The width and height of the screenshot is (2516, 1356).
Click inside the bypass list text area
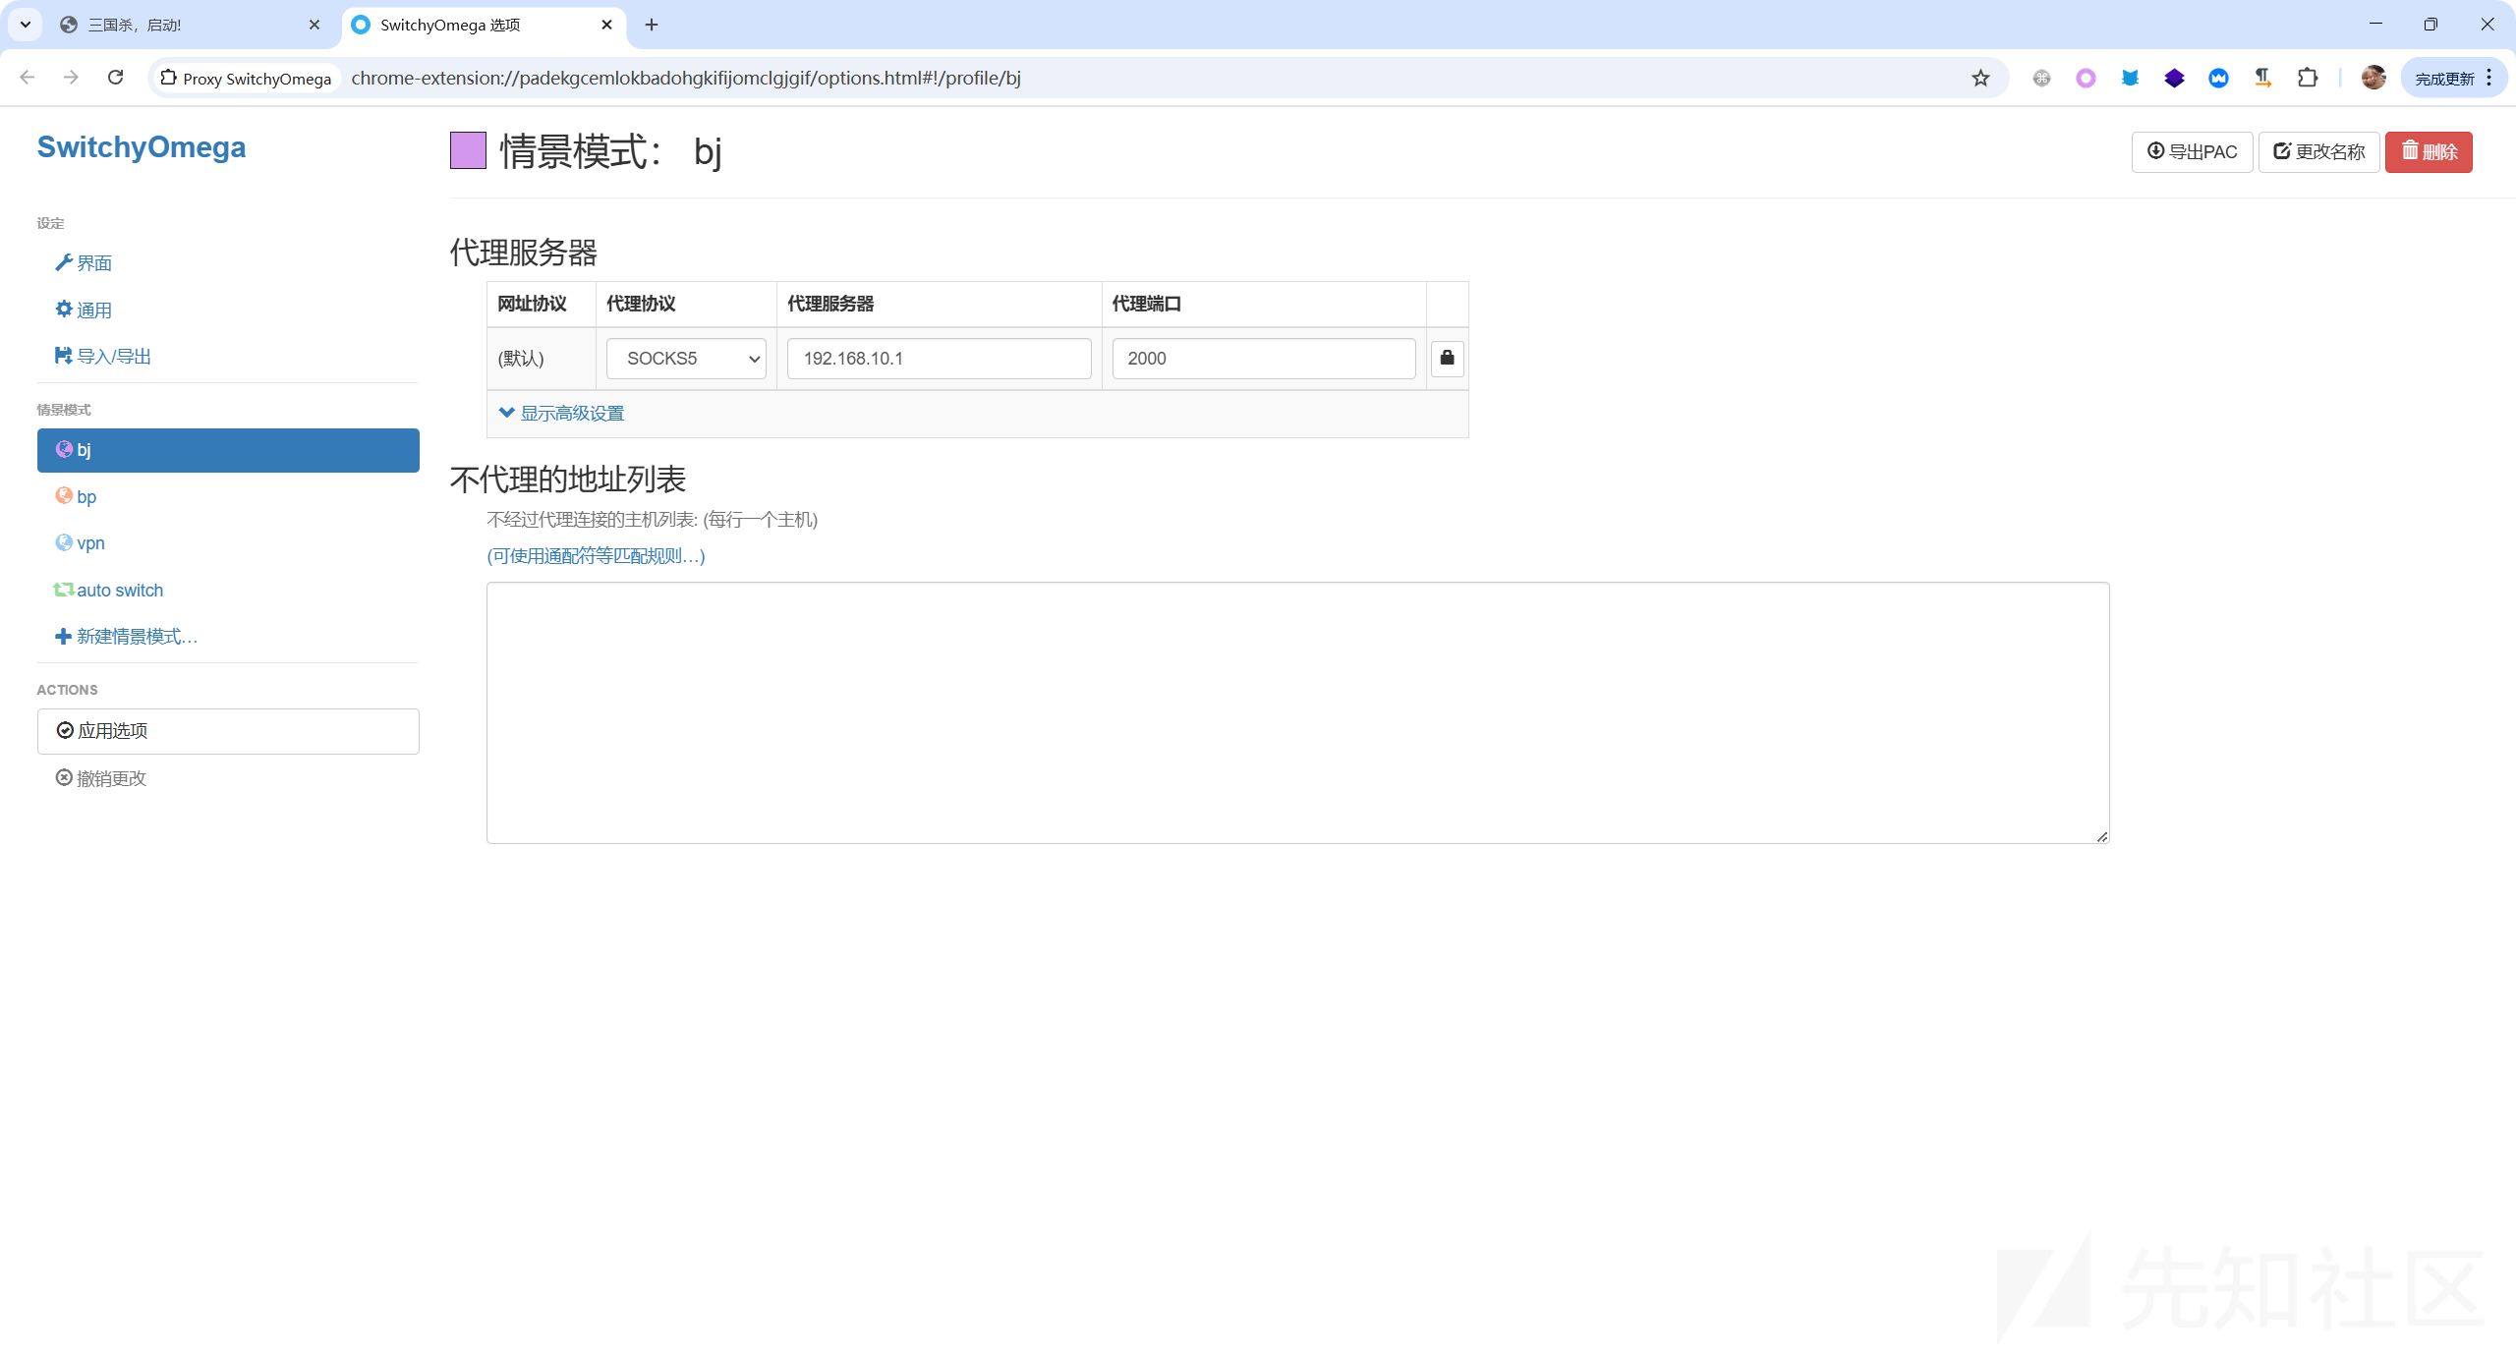coord(1297,712)
